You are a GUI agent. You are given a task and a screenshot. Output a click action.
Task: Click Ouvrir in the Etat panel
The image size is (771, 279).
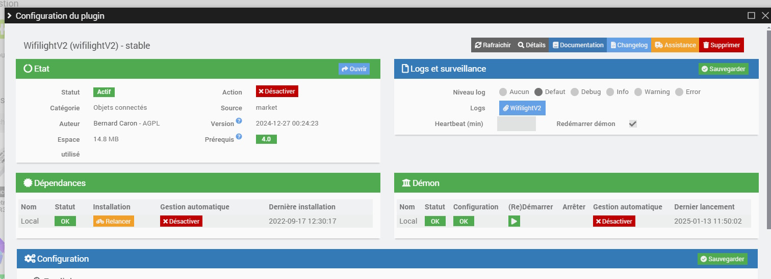pos(354,69)
